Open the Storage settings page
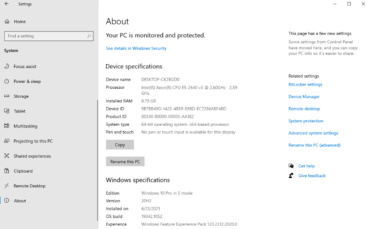This screenshot has width=369, height=229. [x=21, y=96]
